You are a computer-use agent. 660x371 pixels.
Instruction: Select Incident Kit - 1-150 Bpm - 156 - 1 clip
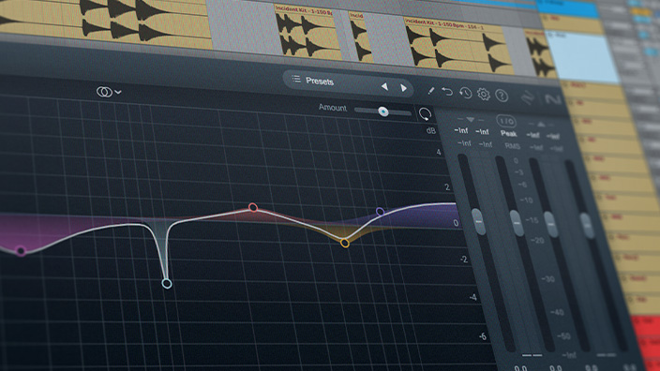tap(458, 47)
